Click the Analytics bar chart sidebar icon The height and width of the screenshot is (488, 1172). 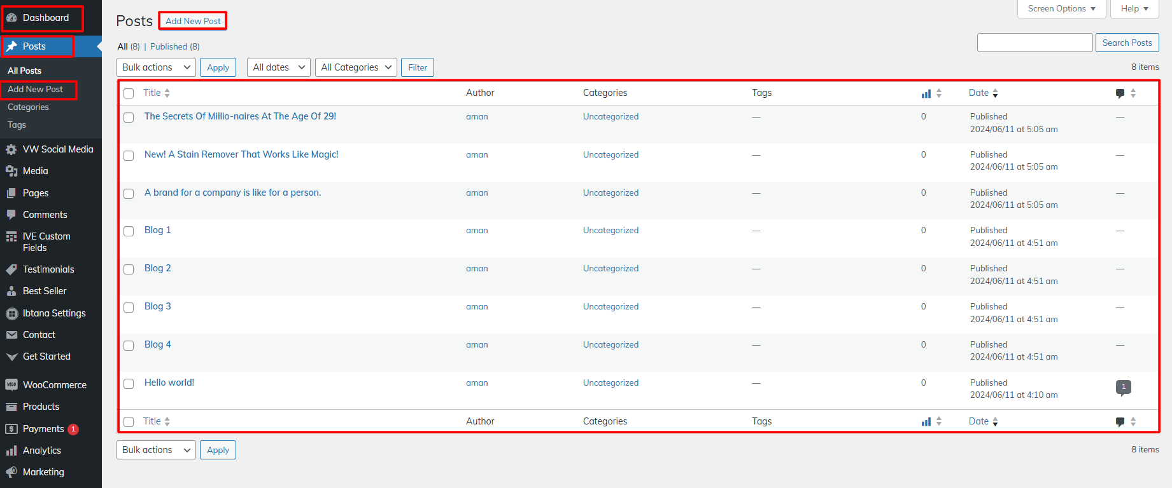(x=11, y=451)
